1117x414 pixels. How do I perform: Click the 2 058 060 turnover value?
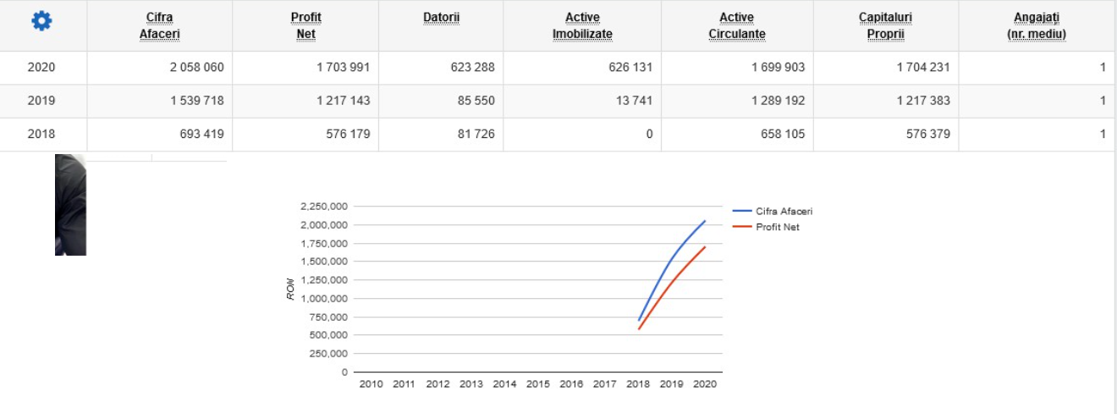[196, 67]
